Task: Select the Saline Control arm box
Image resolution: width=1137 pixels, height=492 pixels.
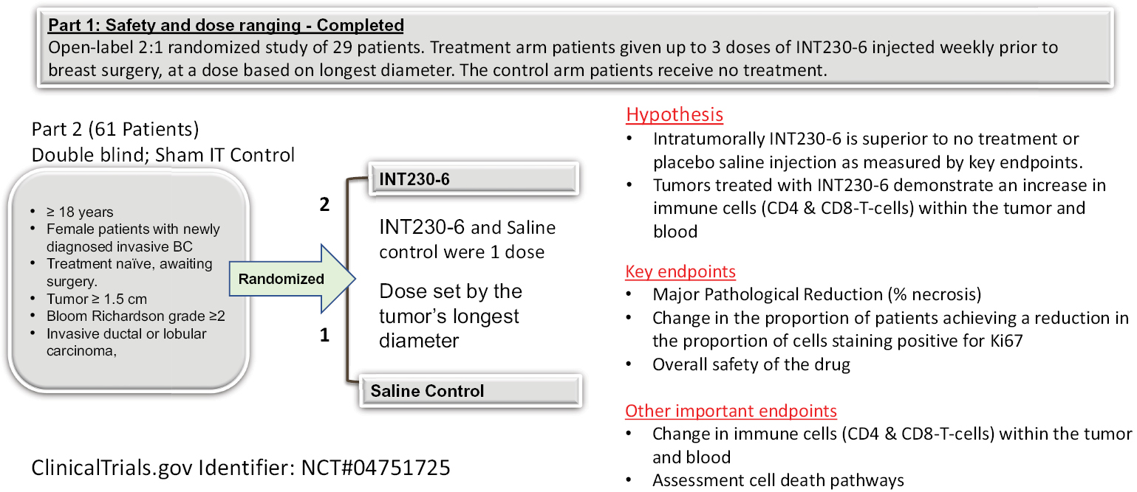Action: coord(472,390)
